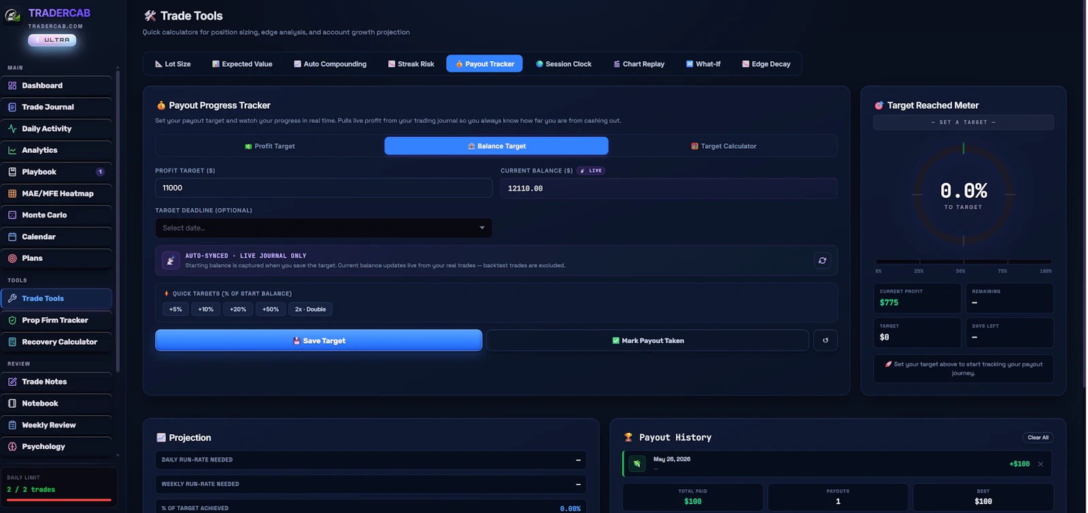This screenshot has width=1088, height=513.
Task: Apply the +10% quick target
Action: pyautogui.click(x=205, y=309)
